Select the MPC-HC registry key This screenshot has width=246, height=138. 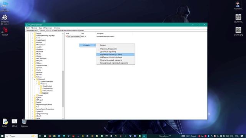point(39,61)
